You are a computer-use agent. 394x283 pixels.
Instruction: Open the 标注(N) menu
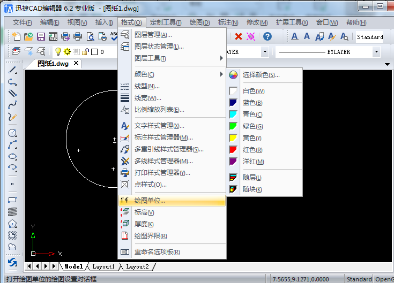[x=228, y=22]
